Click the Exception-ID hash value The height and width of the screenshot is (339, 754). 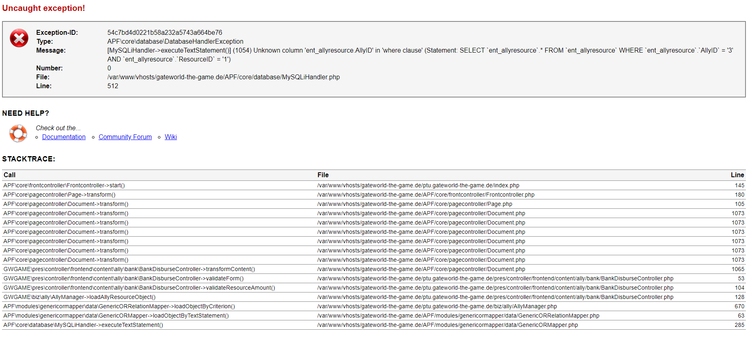click(165, 33)
